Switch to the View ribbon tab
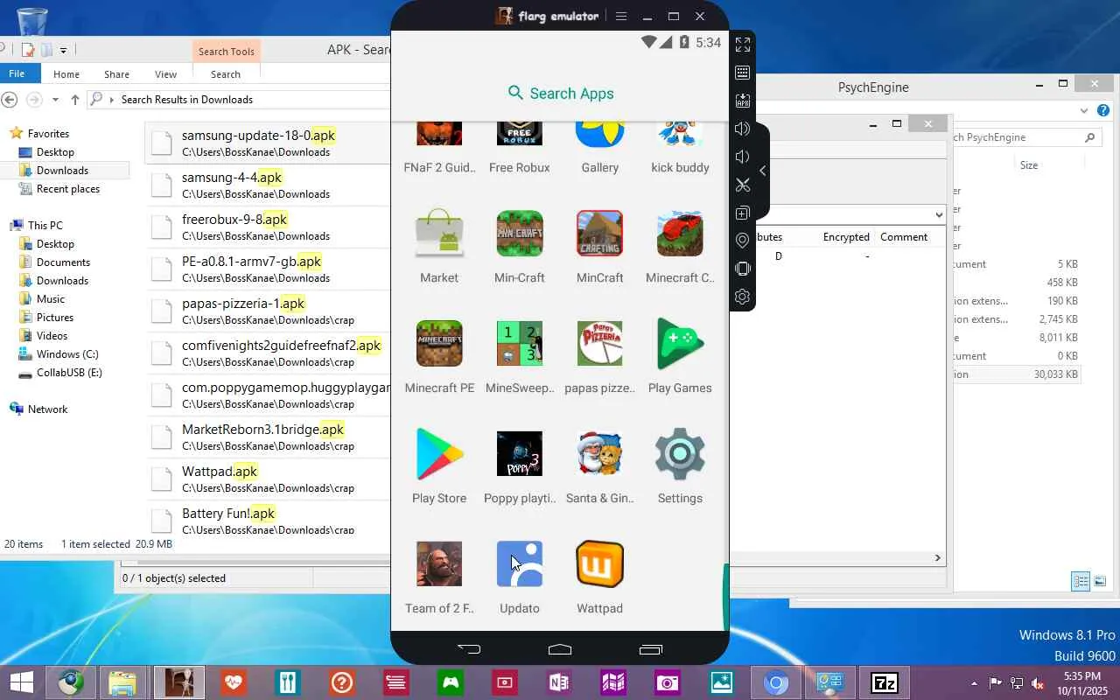Viewport: 1120px width, 700px height. point(165,74)
